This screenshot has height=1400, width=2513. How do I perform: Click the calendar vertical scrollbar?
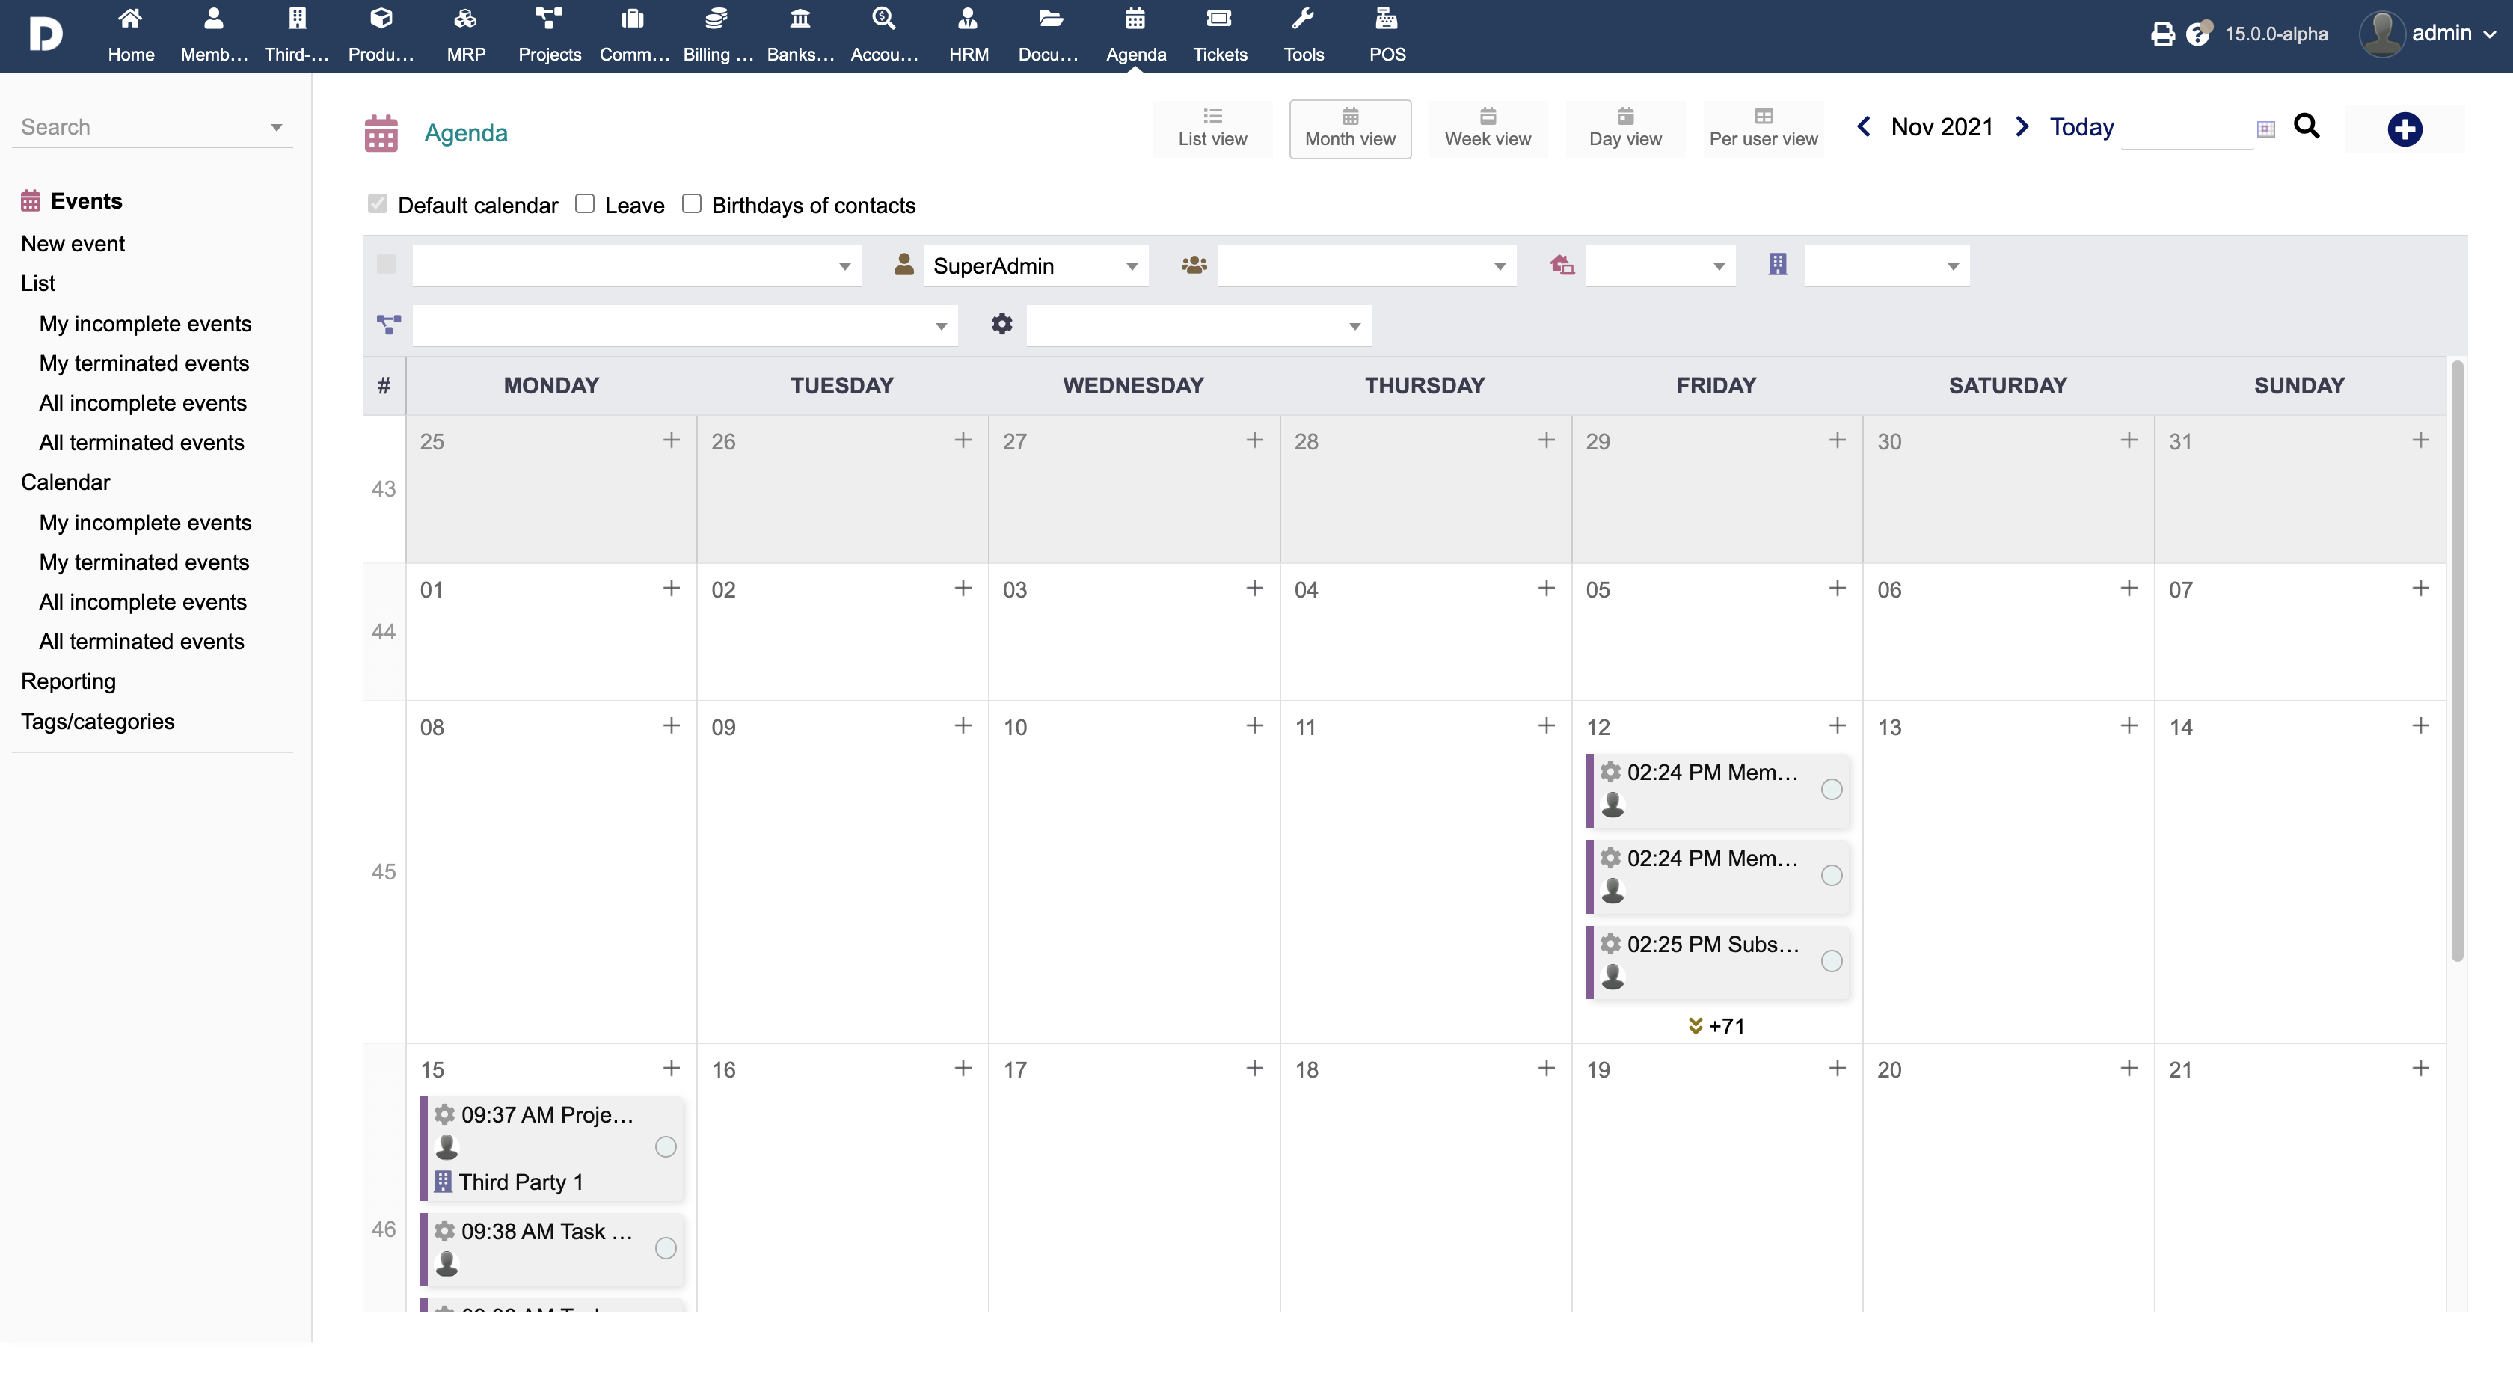click(x=2456, y=663)
